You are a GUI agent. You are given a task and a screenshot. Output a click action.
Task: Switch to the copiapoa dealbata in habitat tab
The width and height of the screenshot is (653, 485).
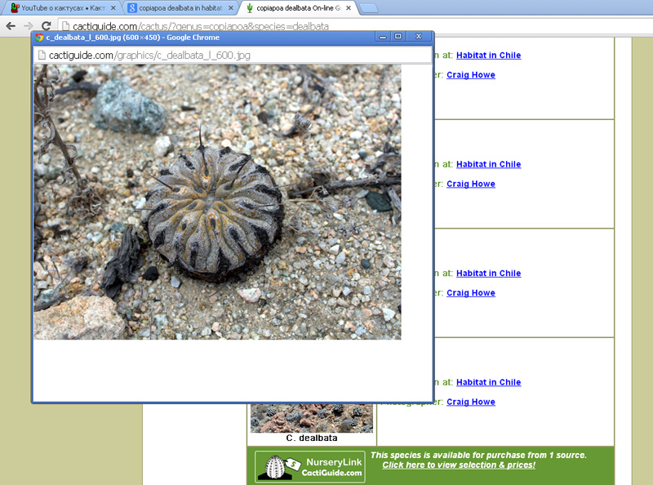click(180, 8)
